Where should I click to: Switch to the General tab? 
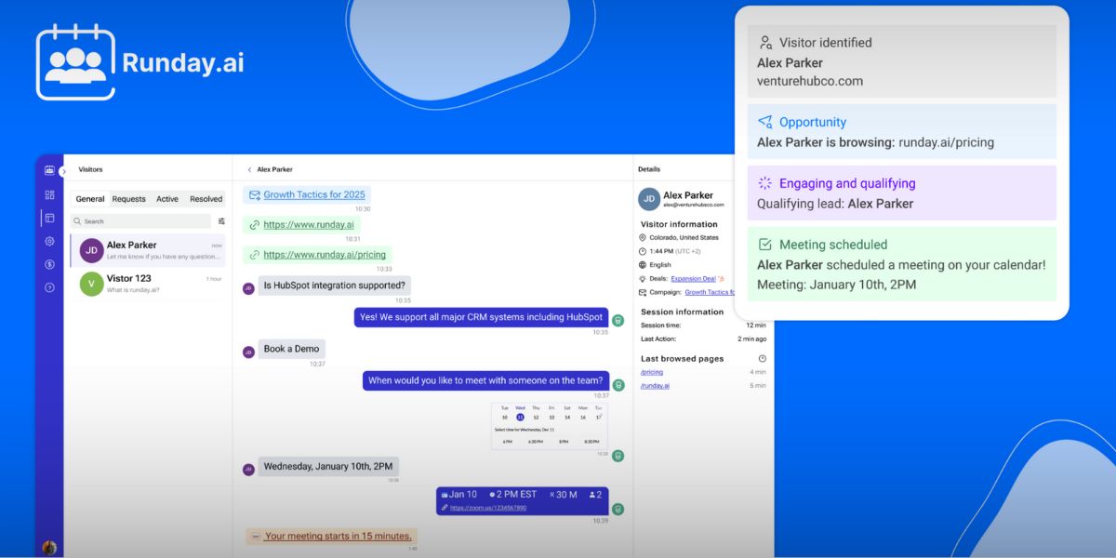pos(90,199)
